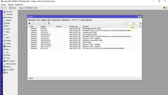Switch to Filter Rules tab
The image size is (168, 95).
coord(32,20)
